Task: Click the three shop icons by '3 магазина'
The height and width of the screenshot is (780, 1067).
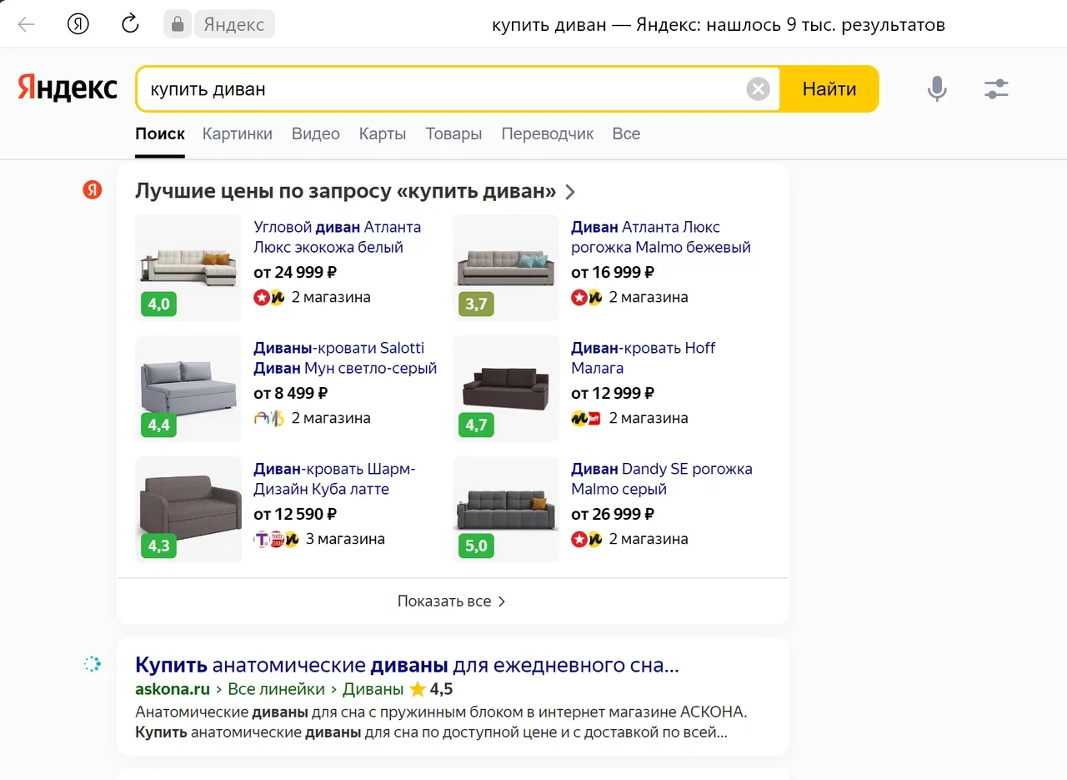Action: click(276, 539)
